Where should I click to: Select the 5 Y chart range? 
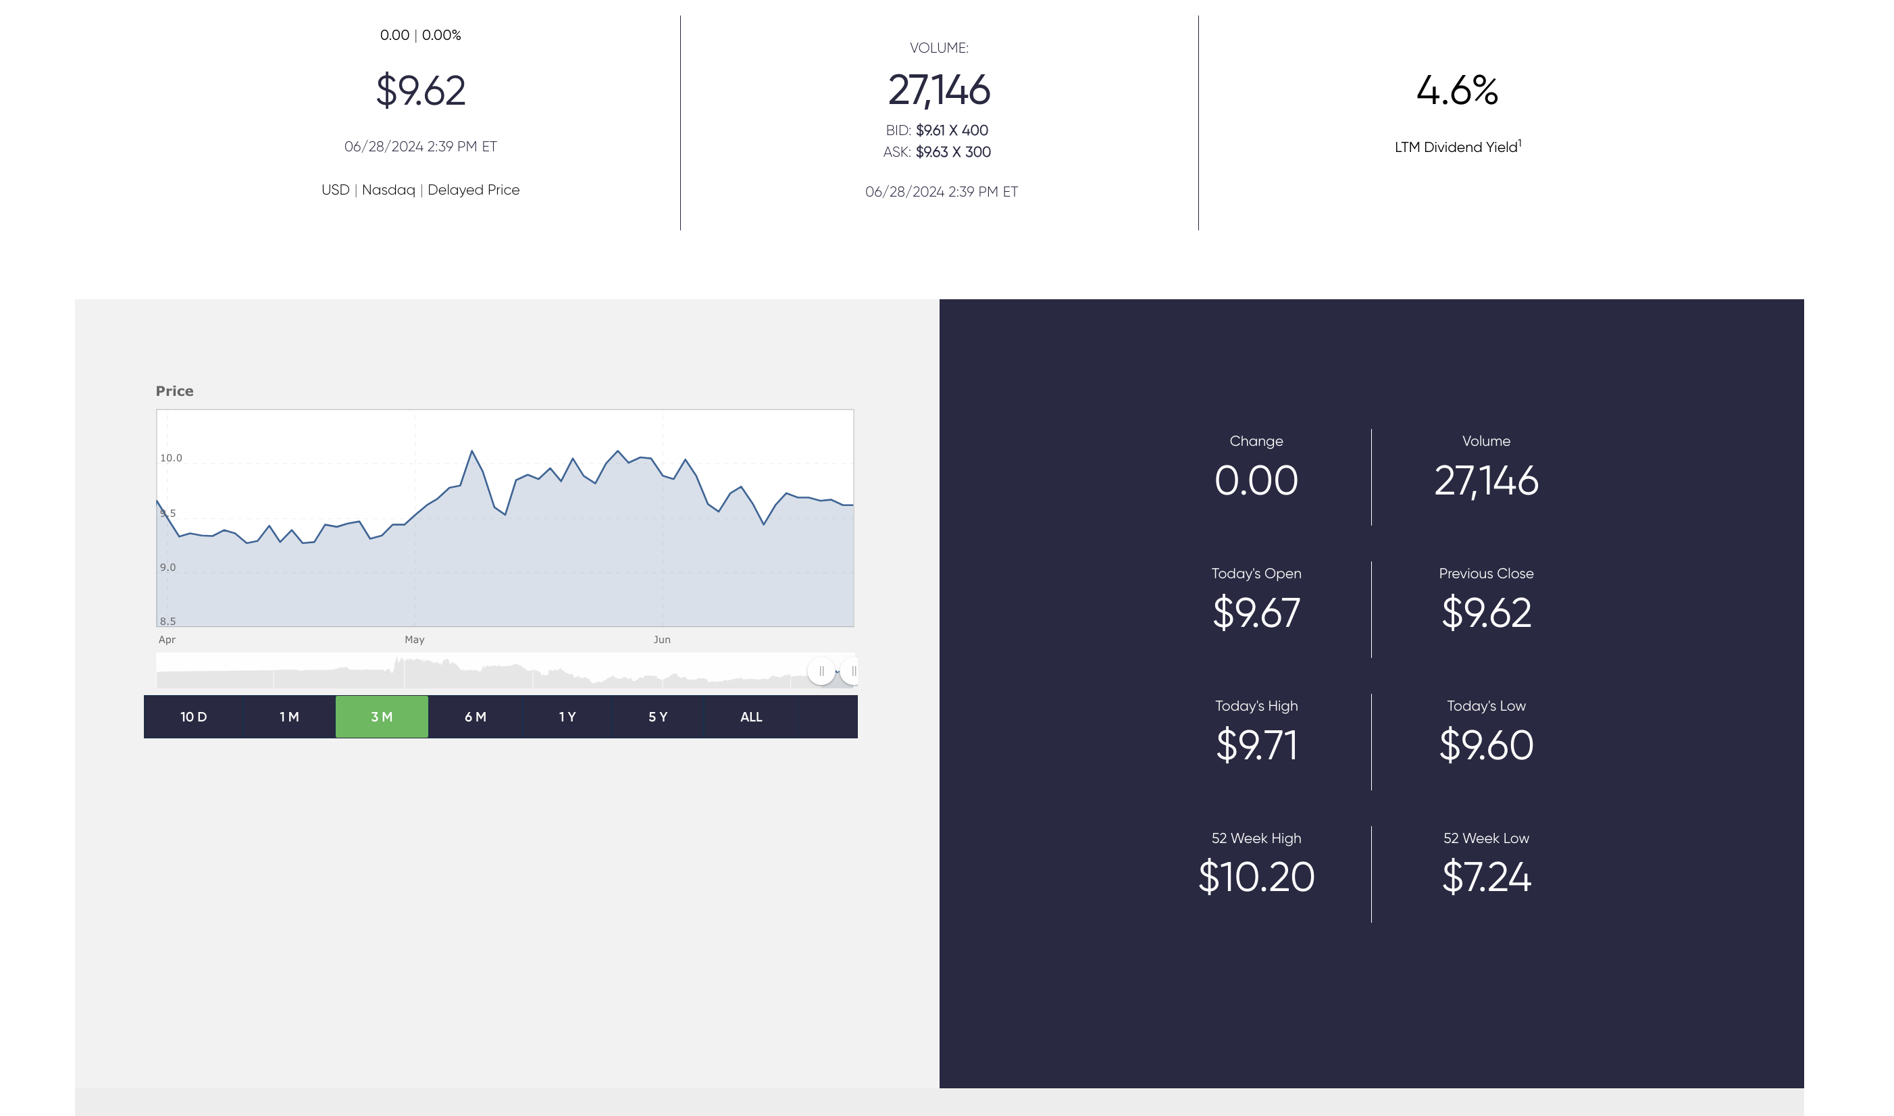coord(657,717)
